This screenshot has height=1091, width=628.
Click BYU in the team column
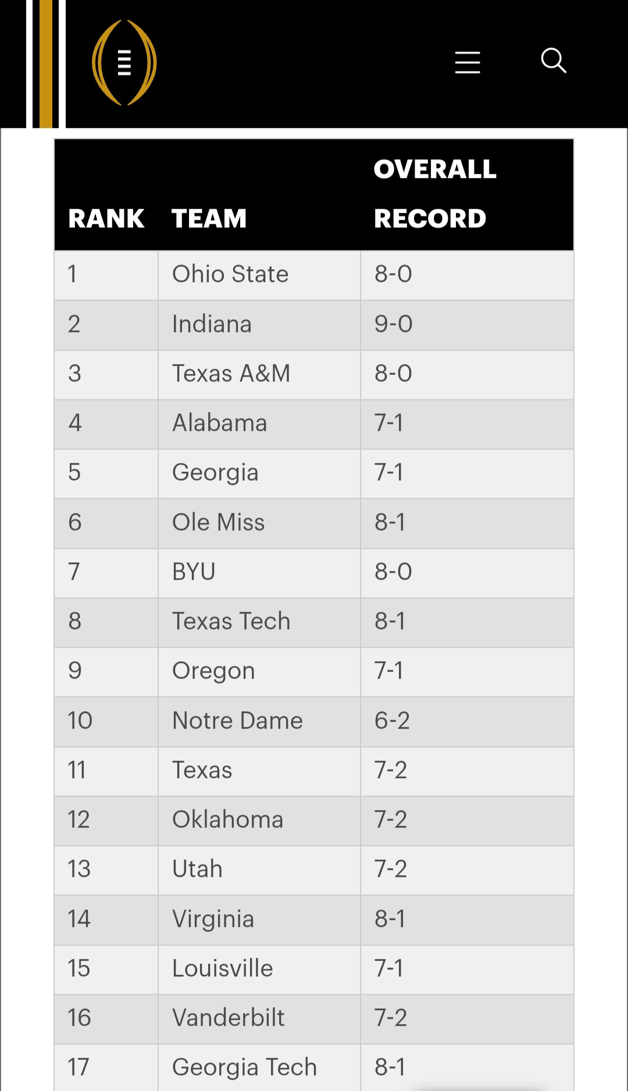click(x=194, y=572)
